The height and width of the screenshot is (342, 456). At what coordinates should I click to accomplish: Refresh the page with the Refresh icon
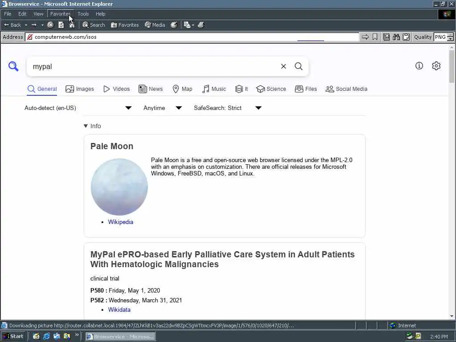(61, 25)
